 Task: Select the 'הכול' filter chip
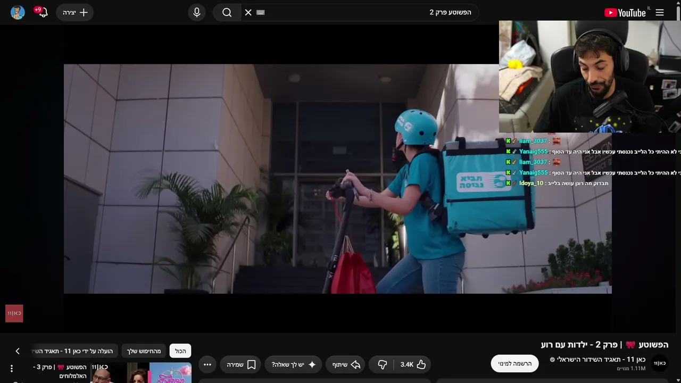pos(180,351)
